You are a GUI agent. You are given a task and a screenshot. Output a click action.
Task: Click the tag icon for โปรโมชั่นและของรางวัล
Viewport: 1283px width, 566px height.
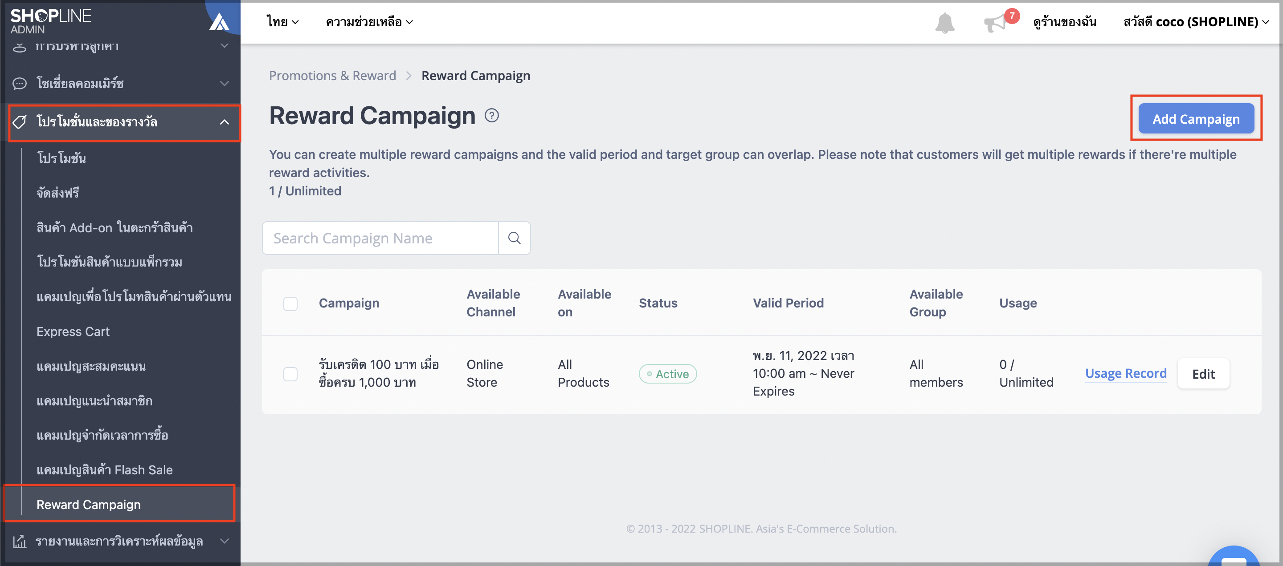[20, 122]
